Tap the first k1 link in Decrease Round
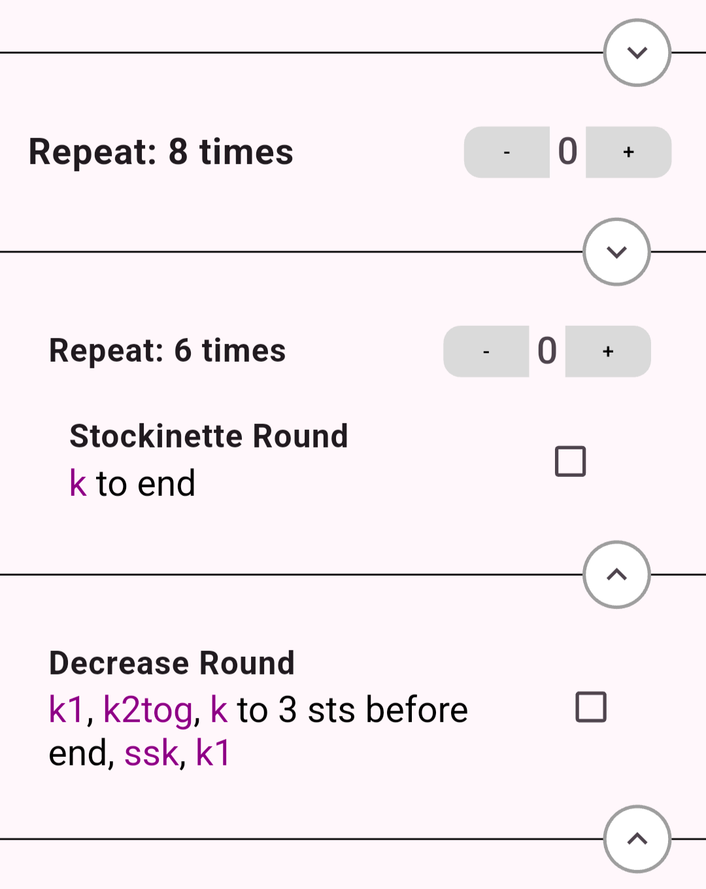Screen dimensions: 706x889 (67, 710)
